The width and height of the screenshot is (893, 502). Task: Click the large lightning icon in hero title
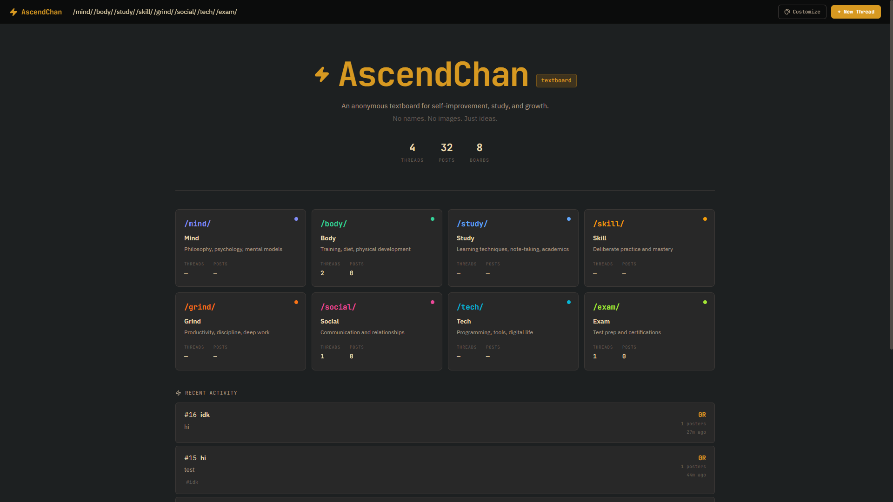[x=322, y=74]
